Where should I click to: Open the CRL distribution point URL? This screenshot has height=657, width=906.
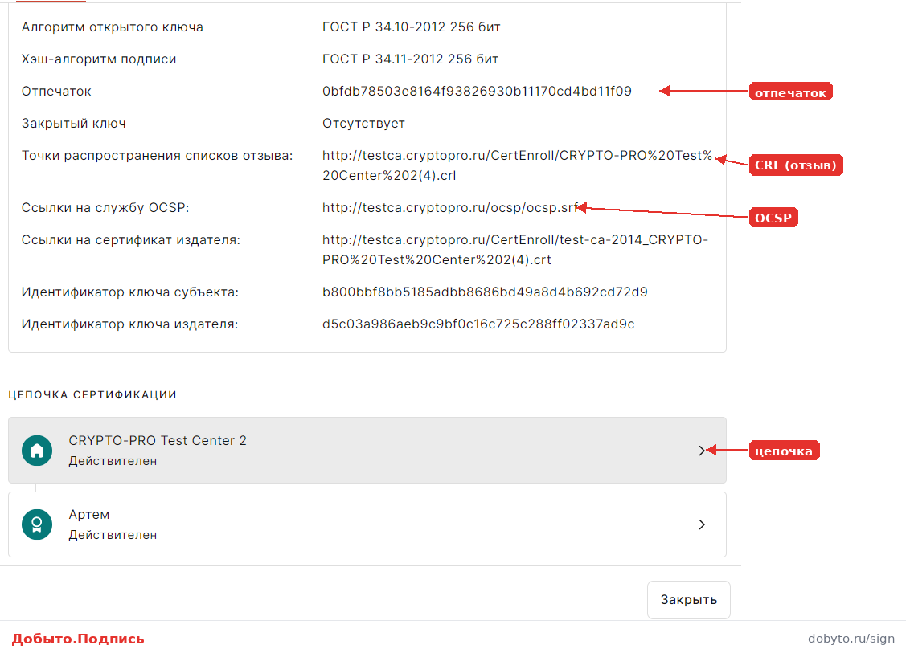(517, 165)
